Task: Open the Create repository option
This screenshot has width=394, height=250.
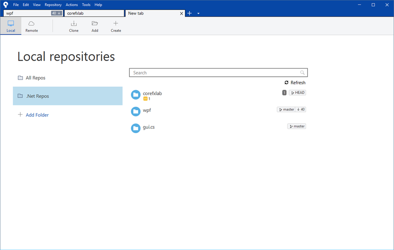Action: click(116, 26)
